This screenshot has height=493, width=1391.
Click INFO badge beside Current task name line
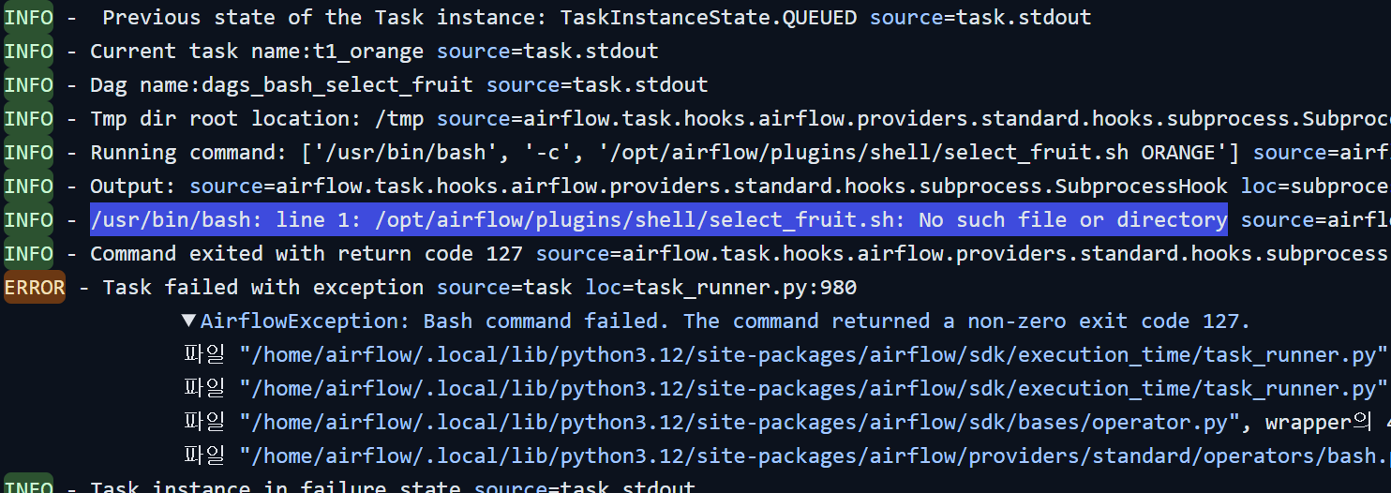click(x=29, y=52)
